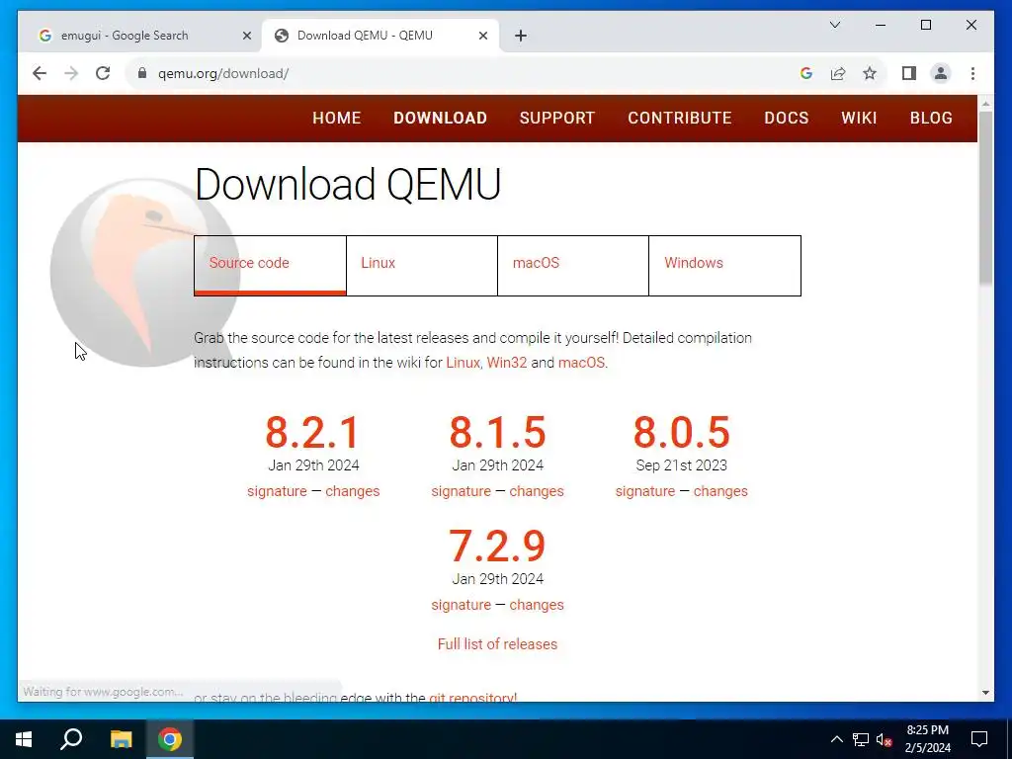Open the notification center icon
The image size is (1012, 759).
click(979, 739)
